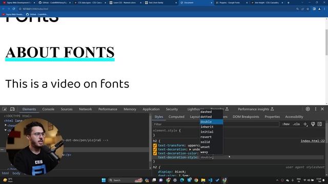Choose 'wavy' from the autocomplete list
The image size is (328, 184).
click(x=211, y=152)
